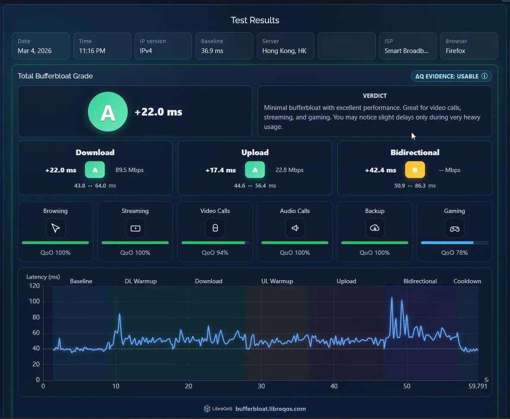This screenshot has height=419, width=510.
Task: Click the Download section heading
Action: coord(95,153)
